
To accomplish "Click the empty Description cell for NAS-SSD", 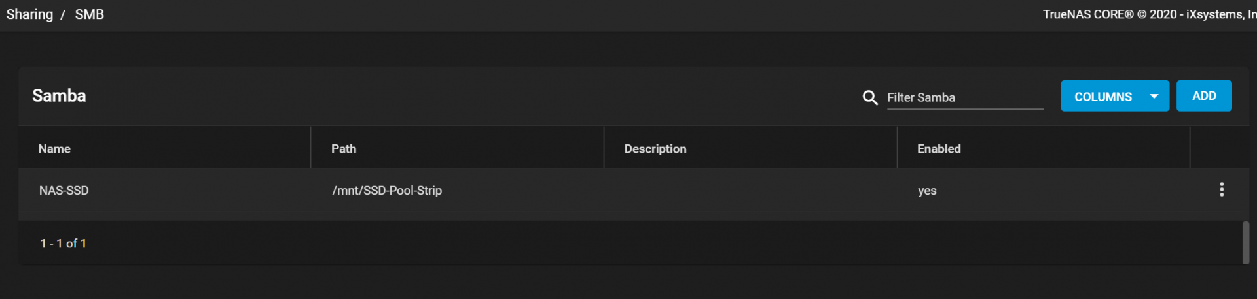I will 750,191.
